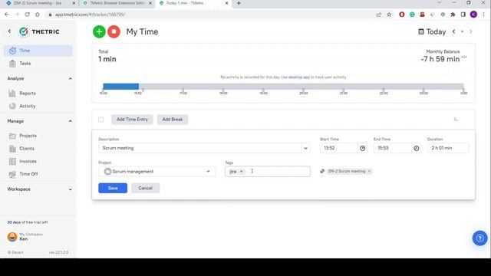Open the red Opera-style extension icon
Screen dimensions: 491x276
click(x=402, y=15)
